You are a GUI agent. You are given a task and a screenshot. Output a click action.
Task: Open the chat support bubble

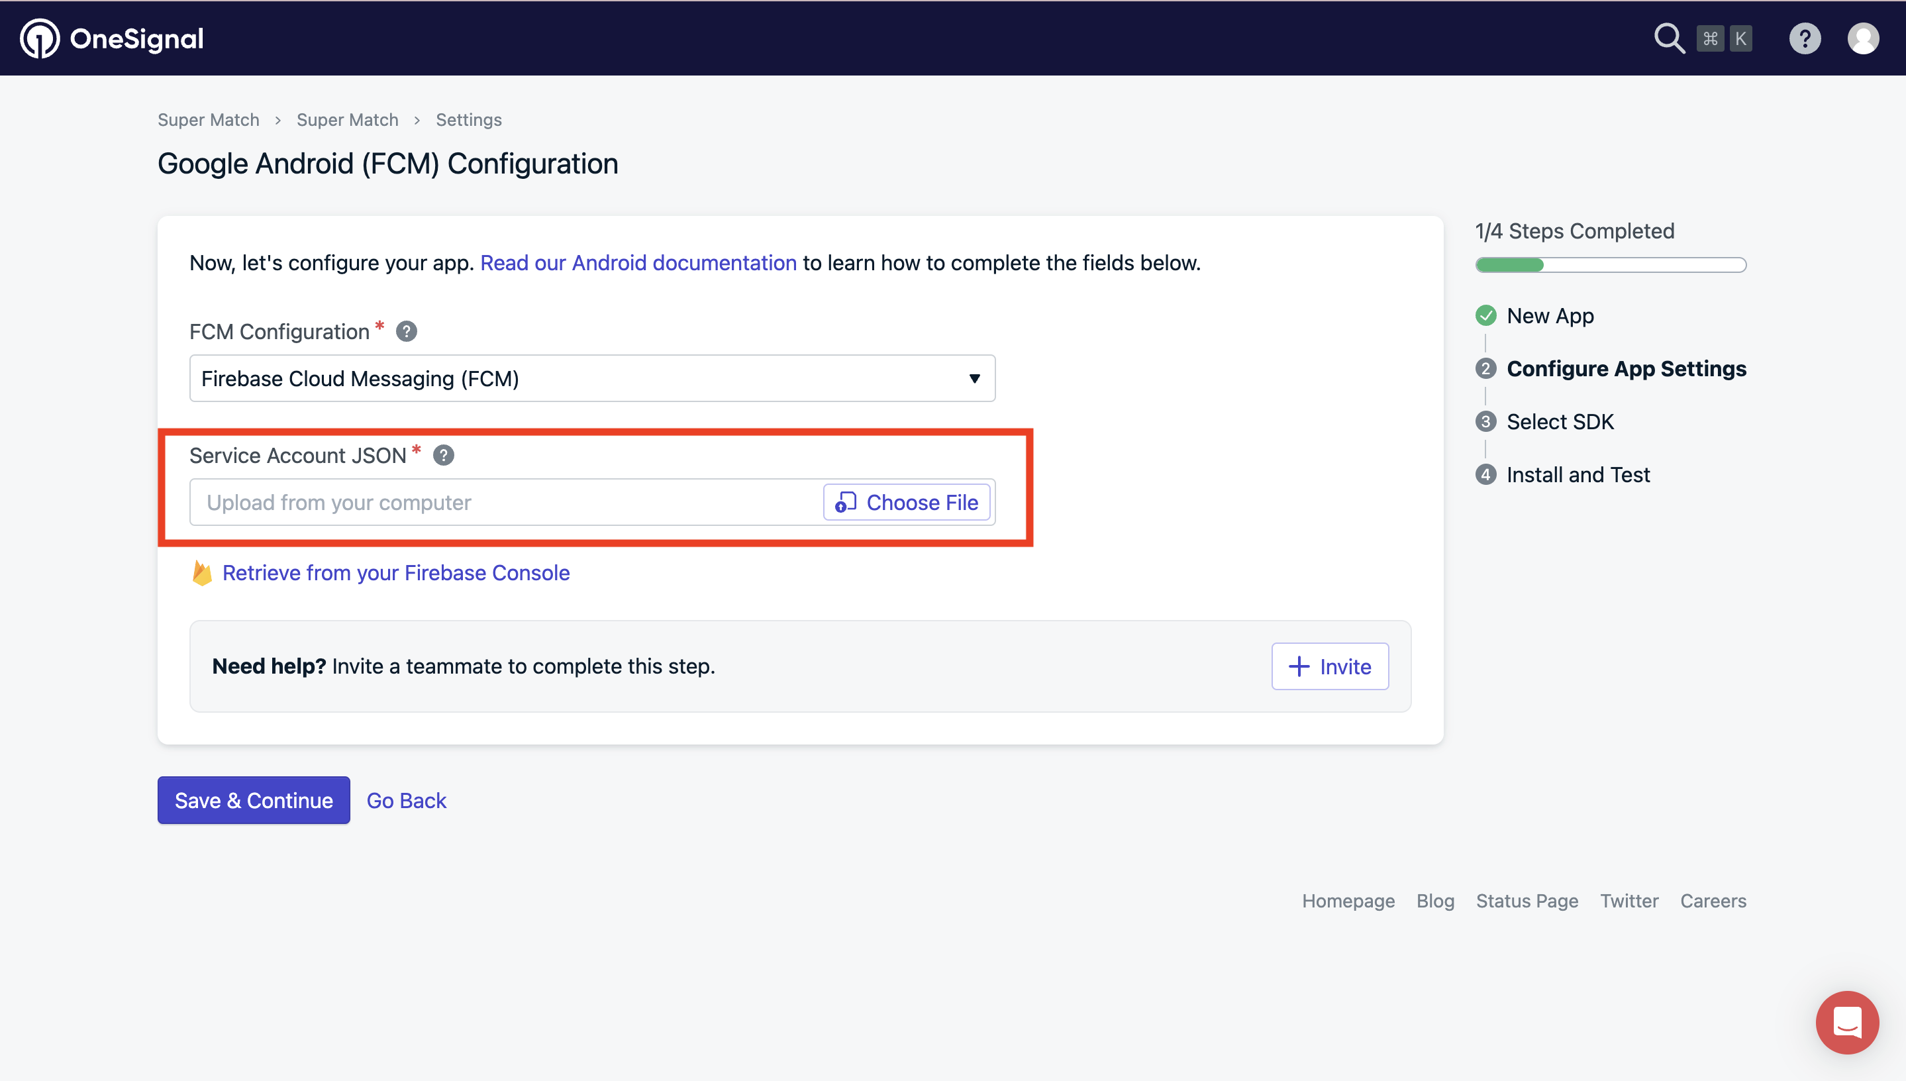click(x=1846, y=1021)
